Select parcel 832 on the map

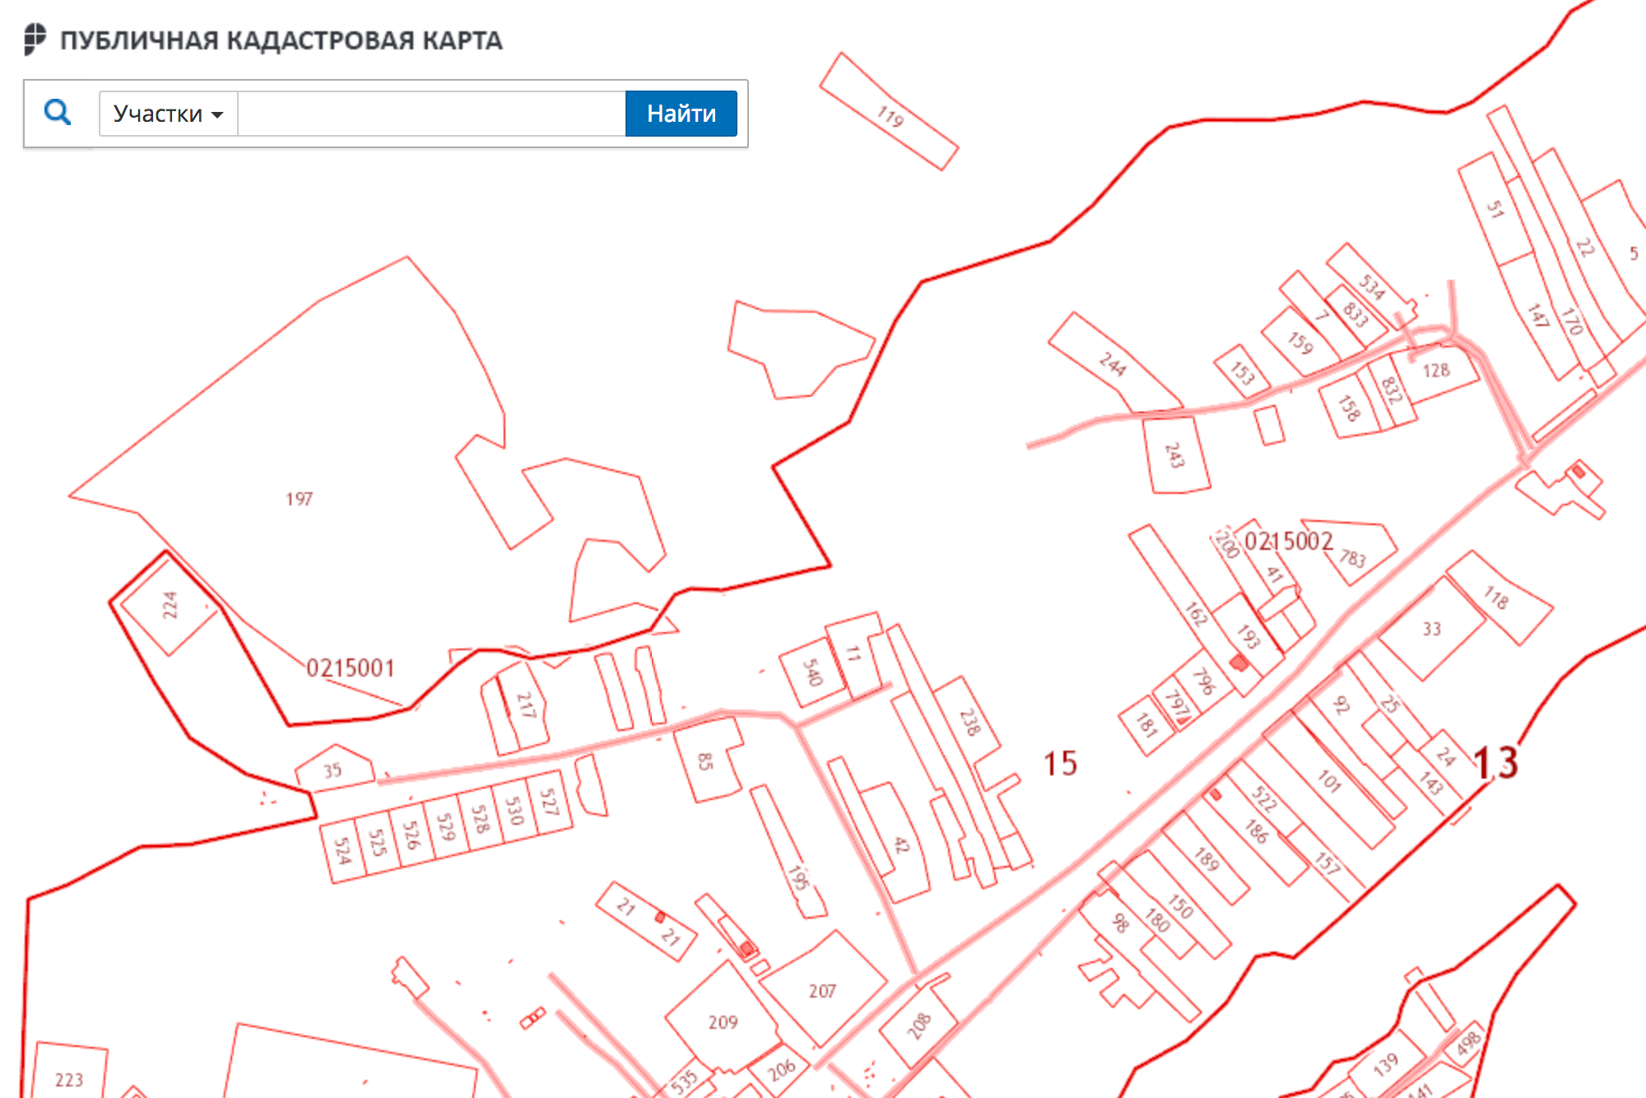1391,390
